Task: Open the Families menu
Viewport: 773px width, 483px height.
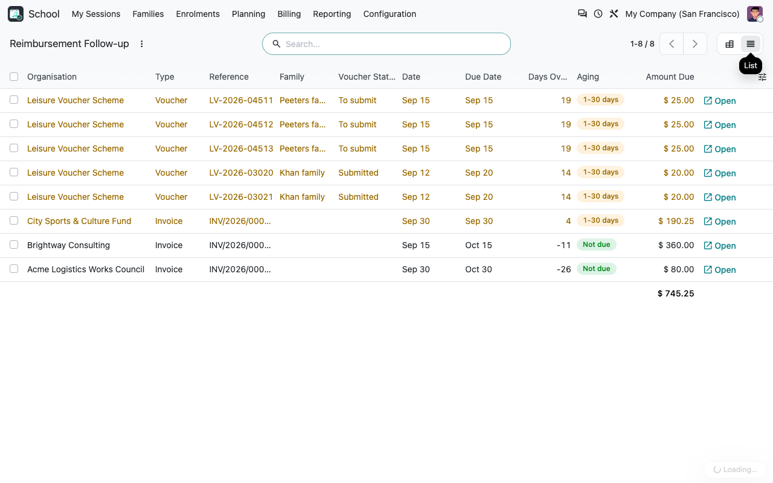Action: pos(148,14)
